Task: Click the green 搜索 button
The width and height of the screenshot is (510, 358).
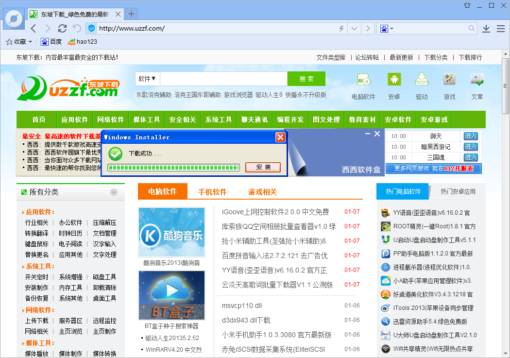Action: point(306,79)
